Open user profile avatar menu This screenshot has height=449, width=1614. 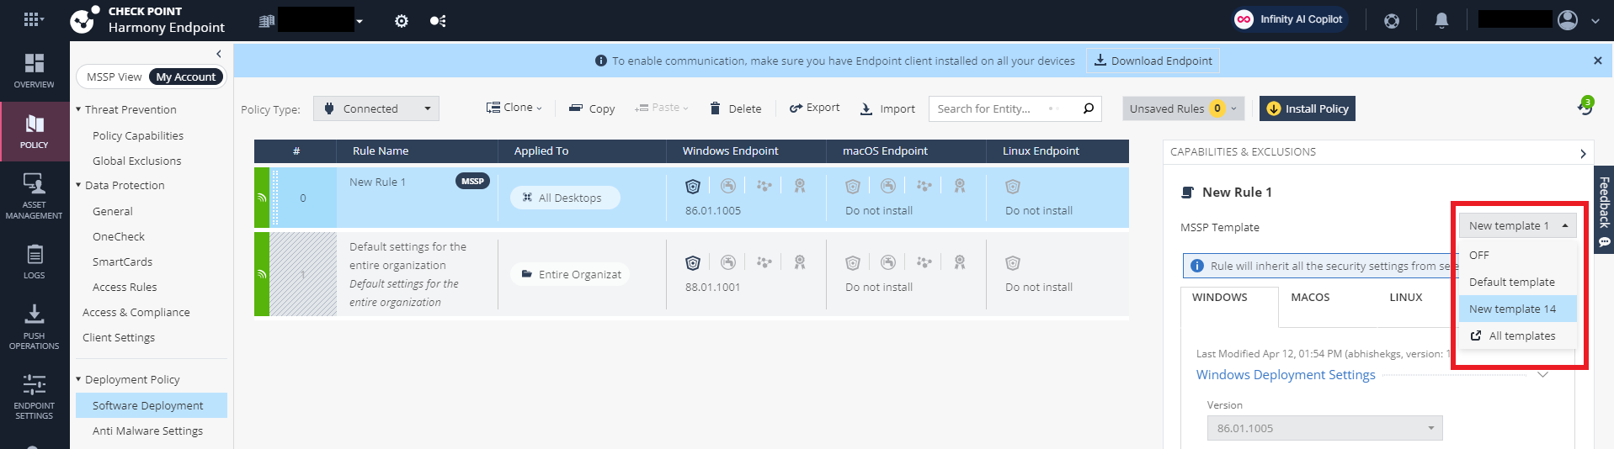tap(1568, 19)
